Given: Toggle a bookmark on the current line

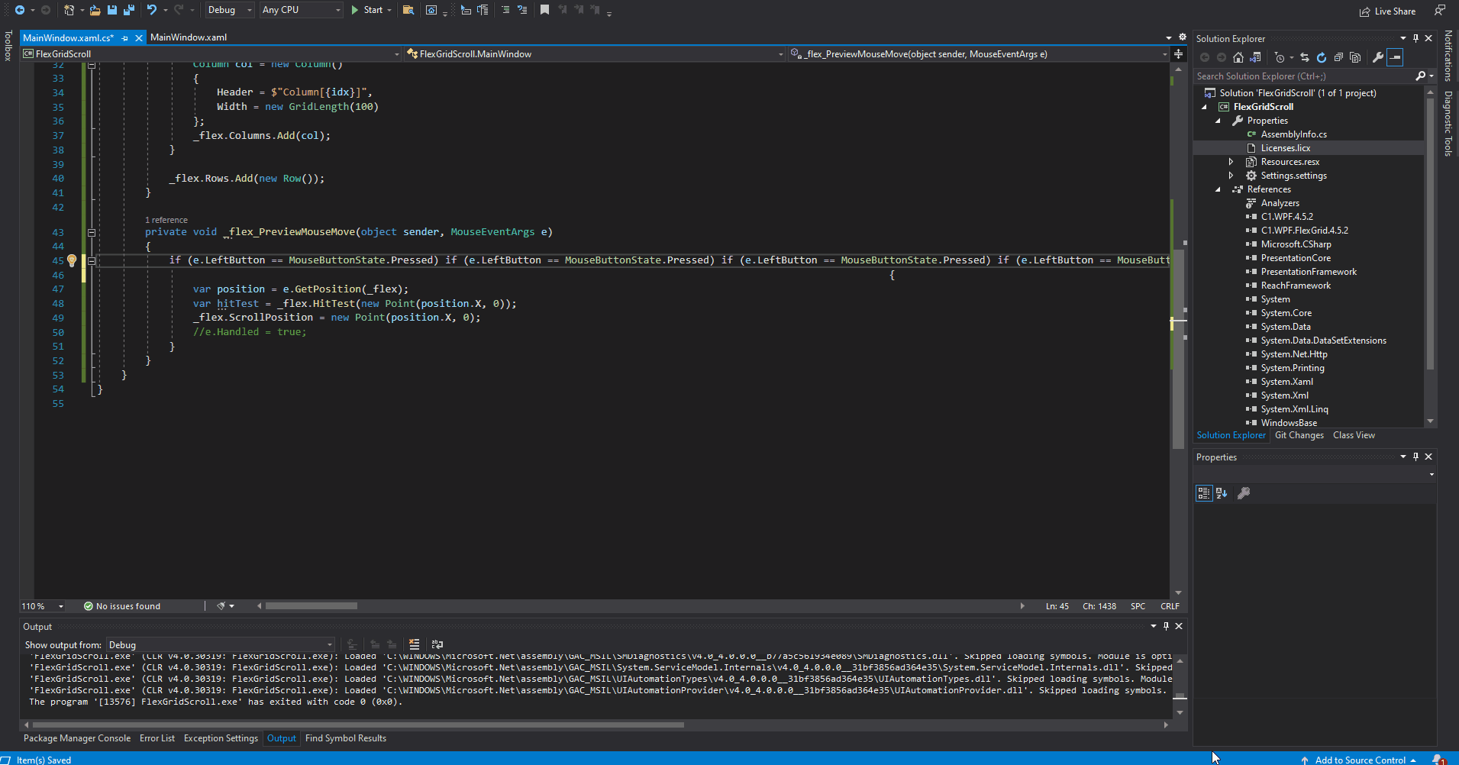Looking at the screenshot, I should click(545, 10).
